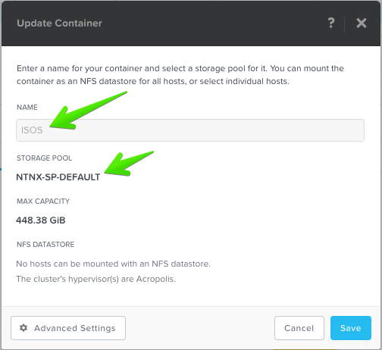Image resolution: width=382 pixels, height=350 pixels.
Task: Cancel the container update
Action: click(299, 328)
